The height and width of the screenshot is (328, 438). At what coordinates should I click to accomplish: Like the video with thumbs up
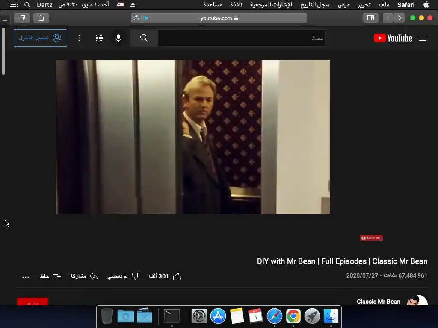pyautogui.click(x=165, y=276)
